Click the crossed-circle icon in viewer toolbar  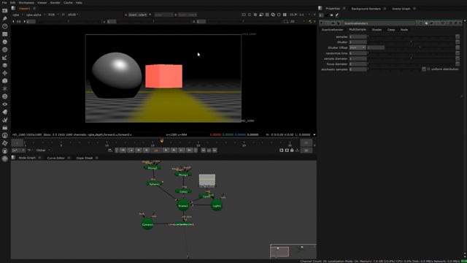[273, 15]
